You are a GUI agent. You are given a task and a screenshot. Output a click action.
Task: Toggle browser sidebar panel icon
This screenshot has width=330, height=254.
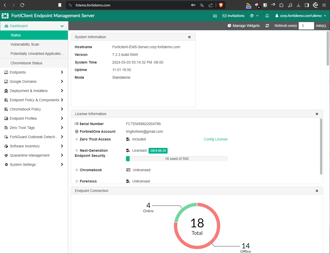coord(307,5)
